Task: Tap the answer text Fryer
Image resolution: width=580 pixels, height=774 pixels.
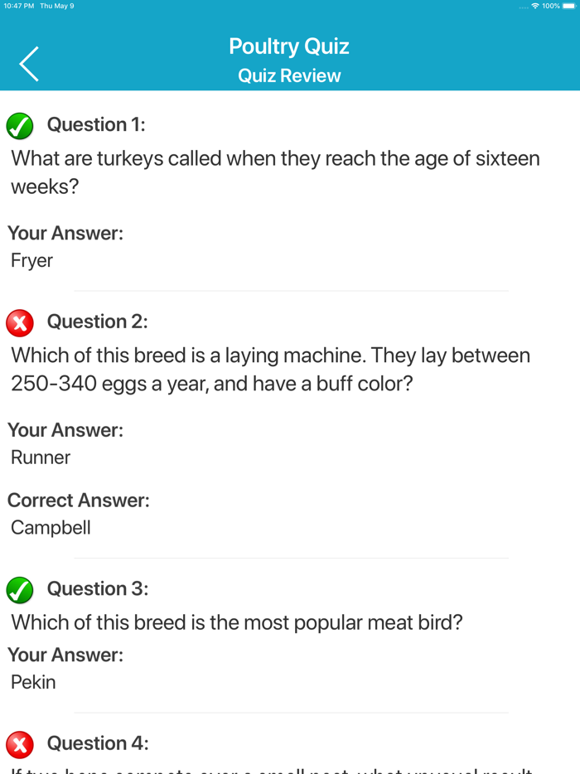Action: pos(31,260)
